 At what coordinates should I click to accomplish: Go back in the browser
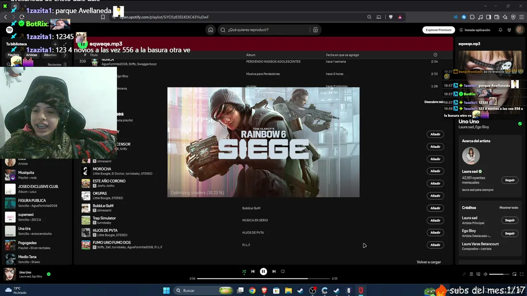[5, 17]
